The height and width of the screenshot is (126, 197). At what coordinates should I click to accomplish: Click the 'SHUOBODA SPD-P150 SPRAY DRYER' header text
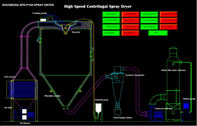(x=28, y=5)
